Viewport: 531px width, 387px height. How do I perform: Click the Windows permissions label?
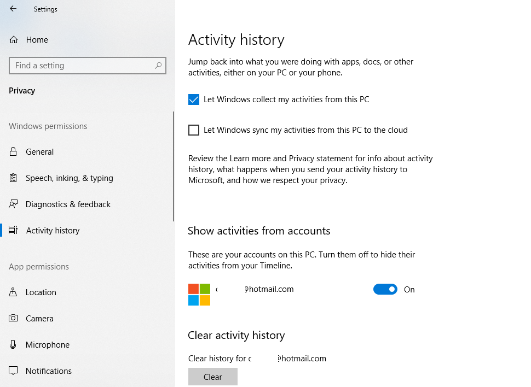(48, 126)
